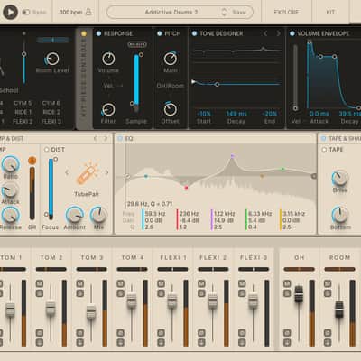Viewport: 361px width, 361px height.
Task: Click the 0.0 ms Attack value
Action: 319,114
